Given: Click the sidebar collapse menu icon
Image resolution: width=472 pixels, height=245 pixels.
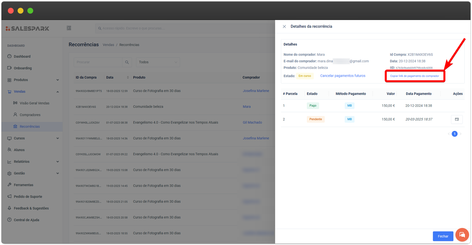Looking at the screenshot, I should click(69, 28).
